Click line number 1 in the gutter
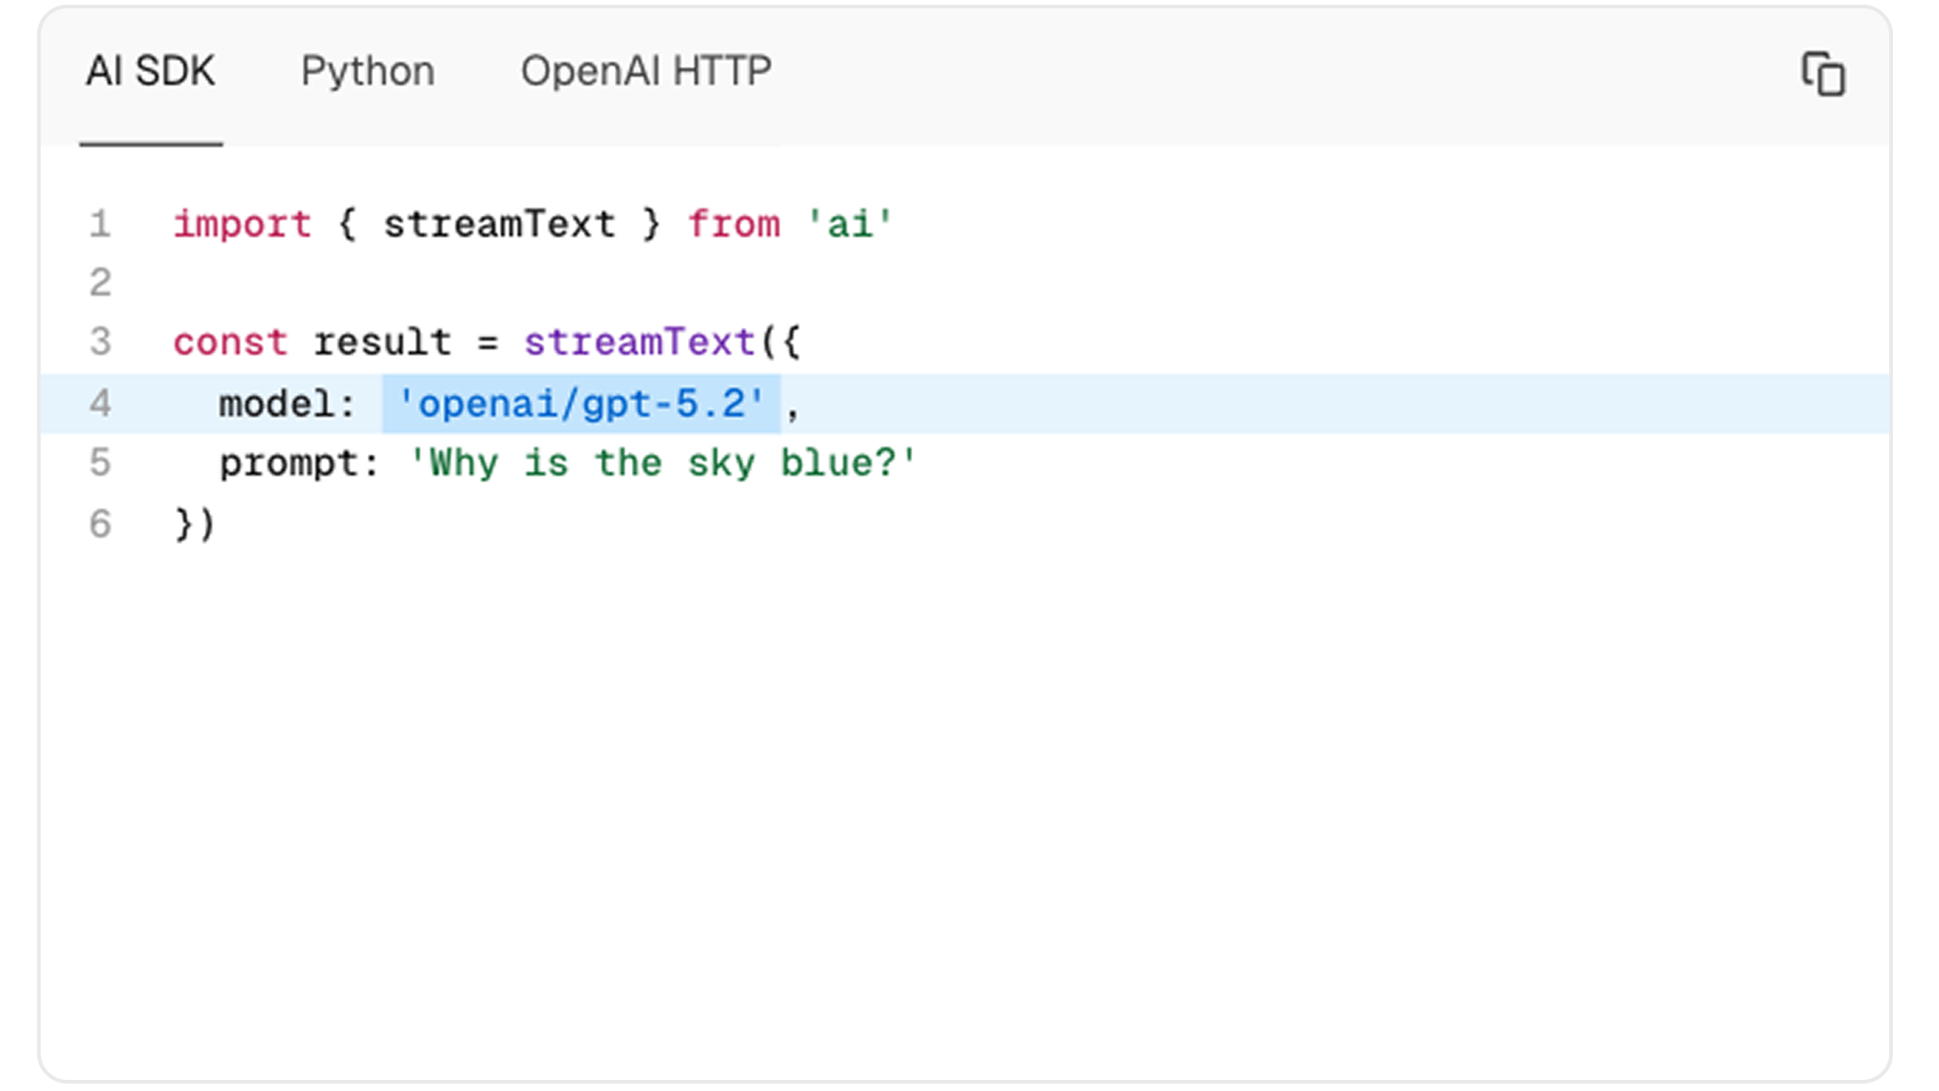 click(x=100, y=224)
